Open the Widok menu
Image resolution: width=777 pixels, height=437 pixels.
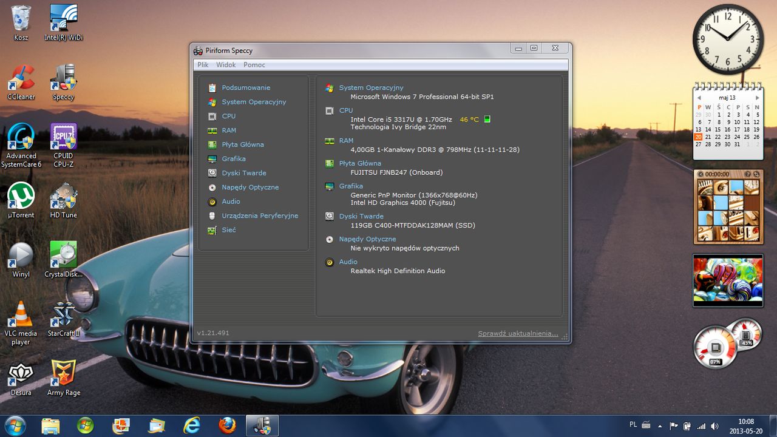(x=226, y=65)
